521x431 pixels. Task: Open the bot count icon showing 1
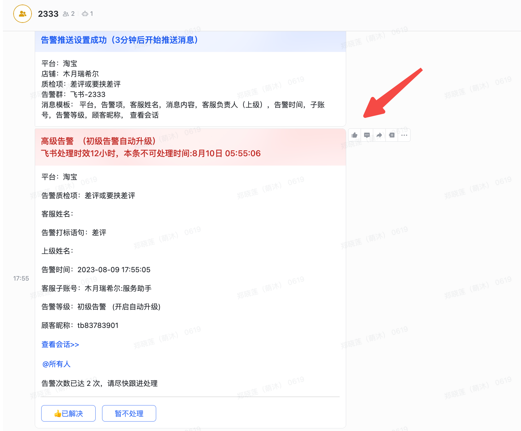[x=88, y=14]
